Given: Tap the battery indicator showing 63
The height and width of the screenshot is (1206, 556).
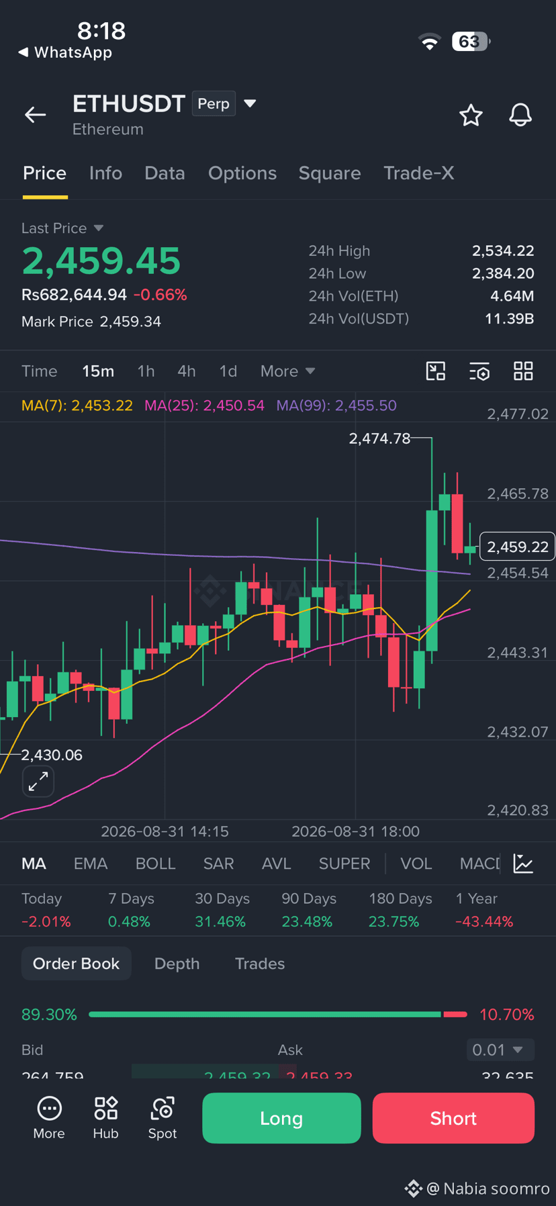Looking at the screenshot, I should click(x=471, y=42).
